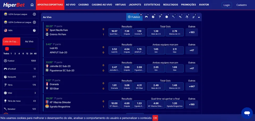Bet Egnatia Rrogozhine final winner at 1.20
Viewport: 255px width, 121px height.
pyautogui.click(x=175, y=104)
